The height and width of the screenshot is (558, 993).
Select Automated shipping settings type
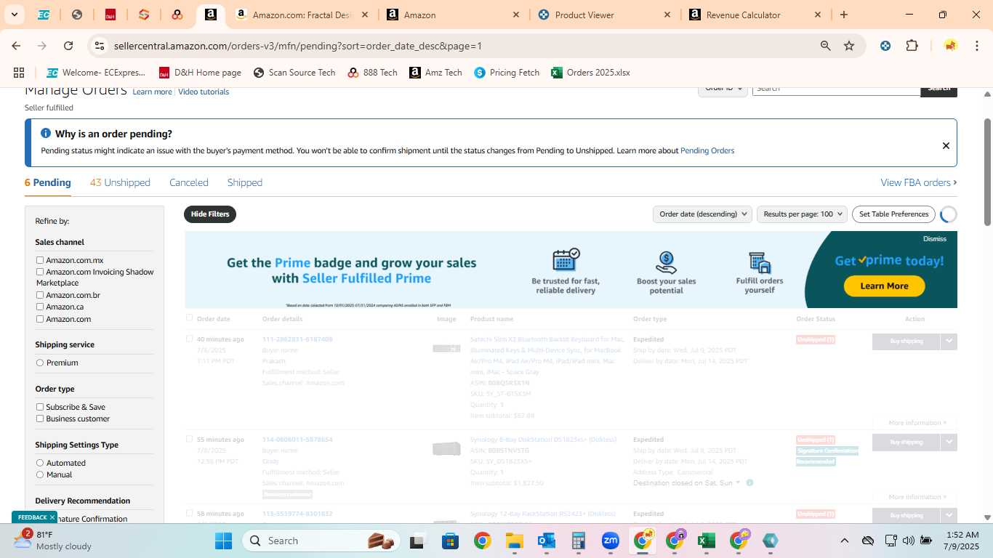pyautogui.click(x=40, y=463)
